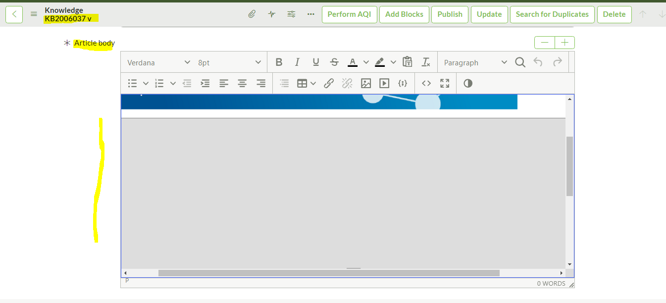
Task: Expand the article body with plus button
Action: coord(564,43)
